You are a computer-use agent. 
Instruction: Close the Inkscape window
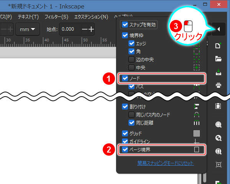point(219,4)
